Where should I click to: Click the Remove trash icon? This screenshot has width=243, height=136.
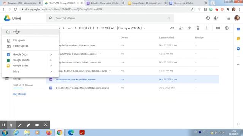tap(198, 28)
